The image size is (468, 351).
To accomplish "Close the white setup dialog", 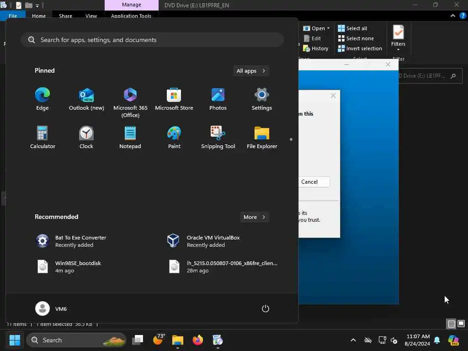I will click(x=333, y=96).
